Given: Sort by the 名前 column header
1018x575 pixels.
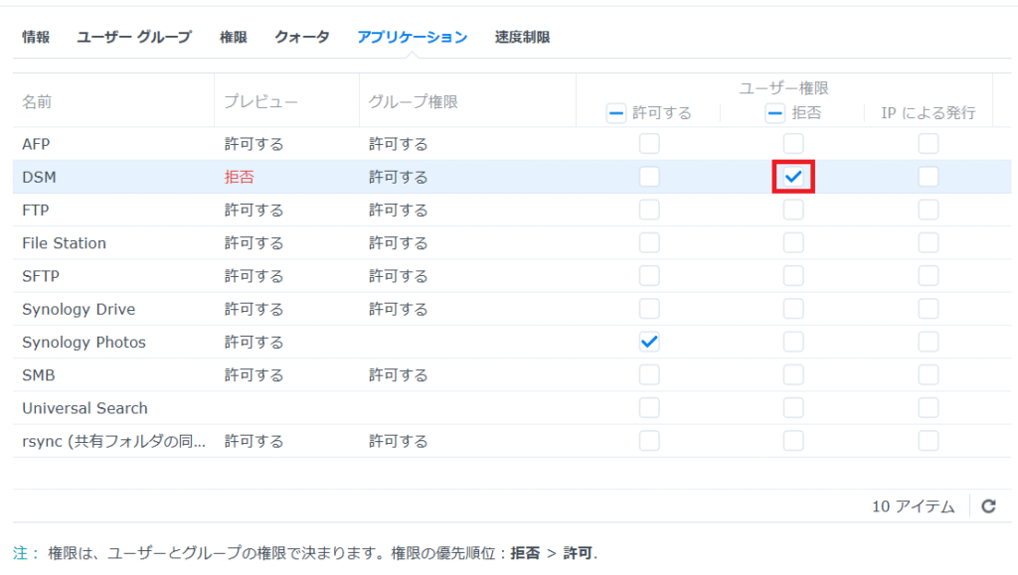Looking at the screenshot, I should [37, 101].
